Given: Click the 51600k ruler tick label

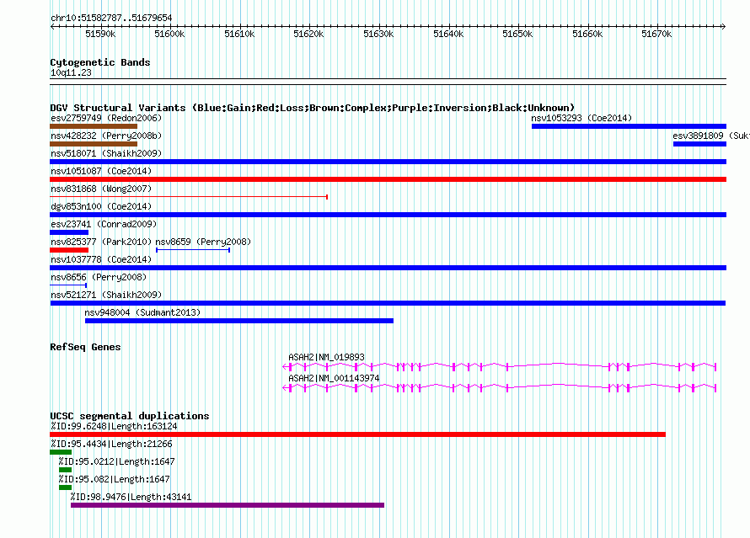Looking at the screenshot, I should [169, 34].
